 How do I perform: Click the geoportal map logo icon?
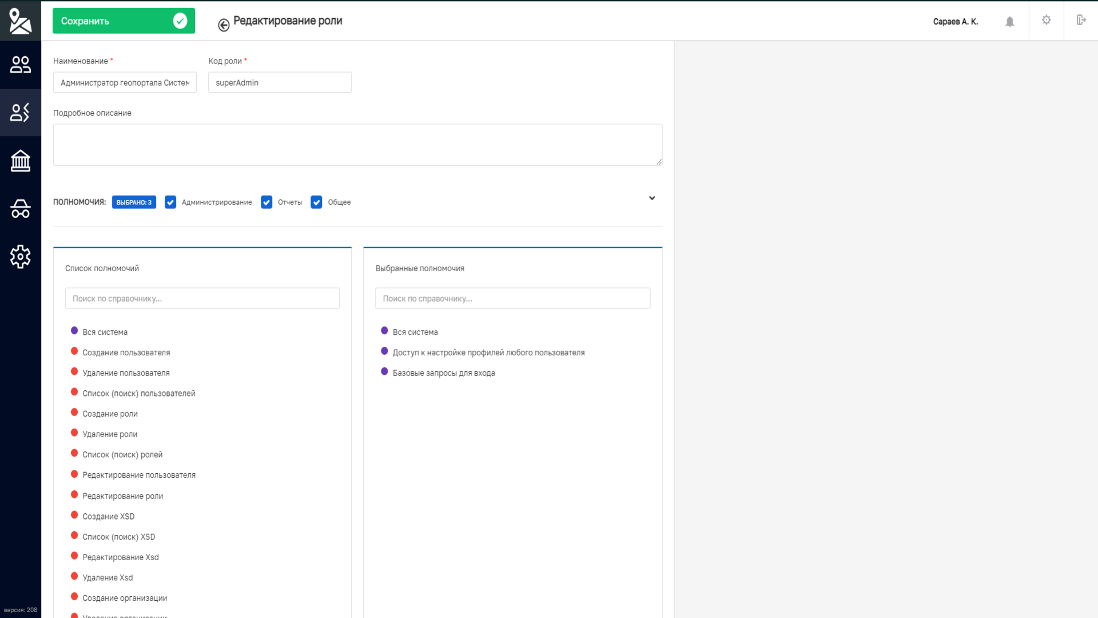[20, 21]
